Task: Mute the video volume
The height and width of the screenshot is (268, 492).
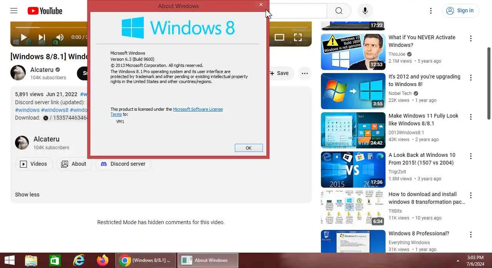Action: point(60,37)
